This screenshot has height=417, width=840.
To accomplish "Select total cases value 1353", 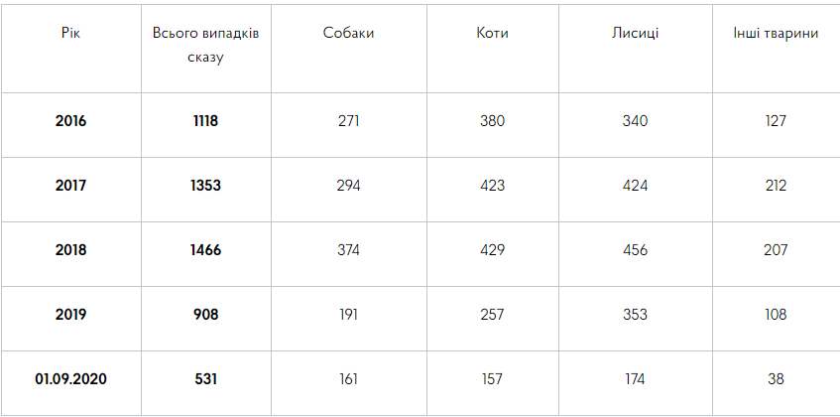I will tap(205, 186).
